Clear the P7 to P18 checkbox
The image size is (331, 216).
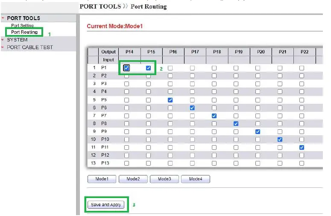pos(214,116)
